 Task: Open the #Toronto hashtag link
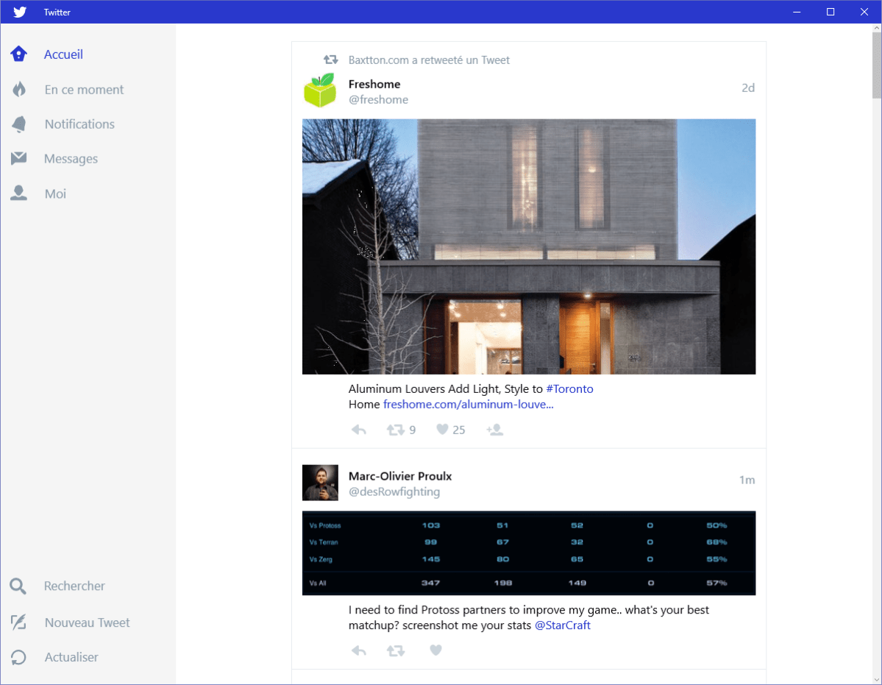569,388
